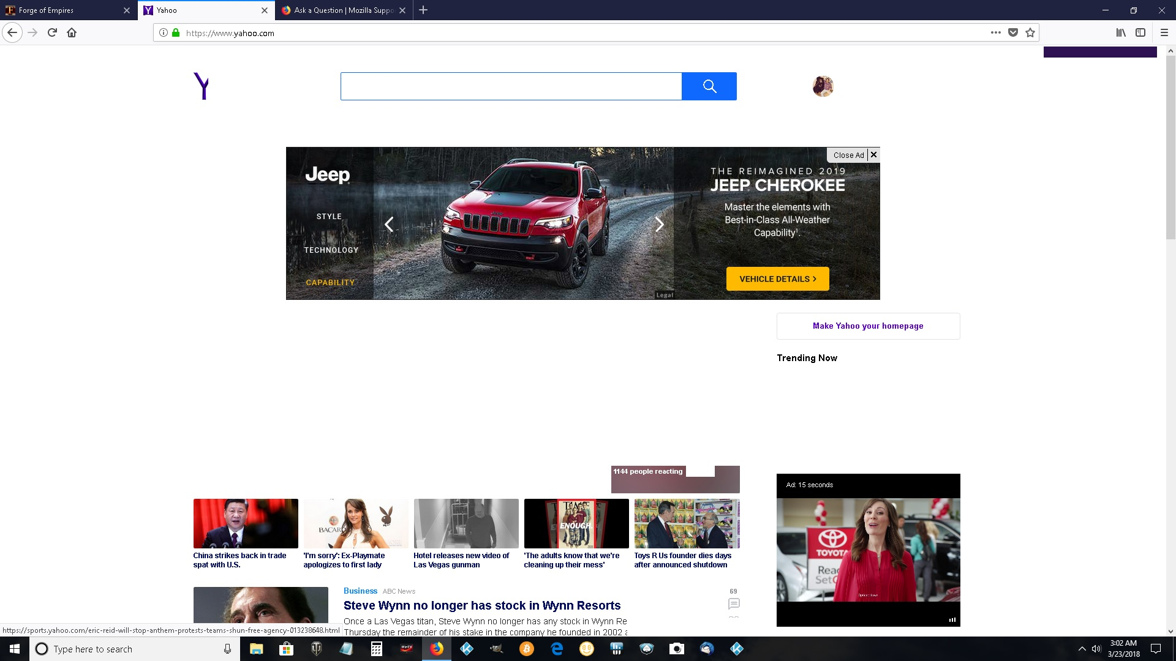This screenshot has height=661, width=1176.
Task: Open Windows Start menu
Action: (x=15, y=649)
